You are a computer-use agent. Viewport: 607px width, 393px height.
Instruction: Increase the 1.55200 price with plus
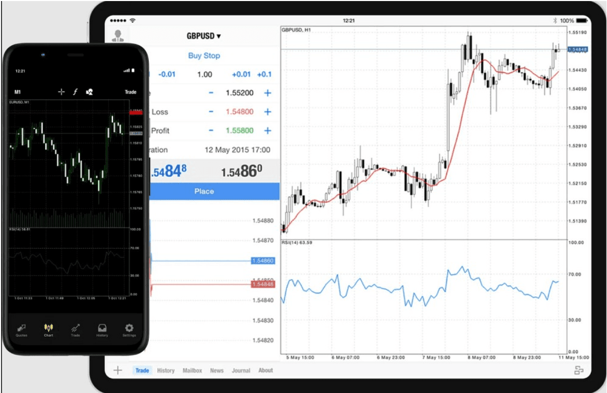pos(268,93)
